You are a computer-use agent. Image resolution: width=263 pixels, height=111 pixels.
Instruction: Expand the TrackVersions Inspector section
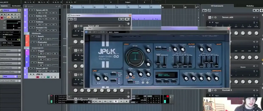coord(10,50)
